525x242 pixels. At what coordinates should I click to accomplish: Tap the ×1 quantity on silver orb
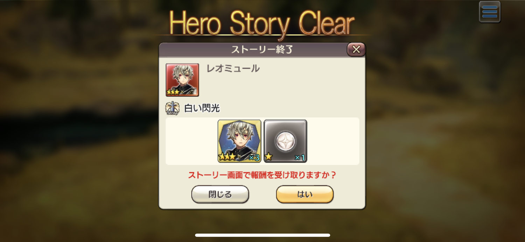tap(300, 157)
